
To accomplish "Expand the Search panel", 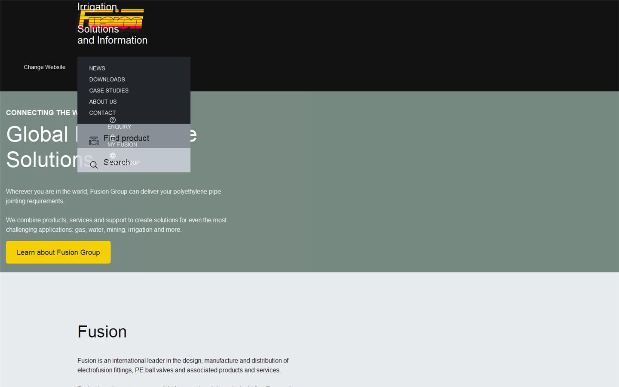I will [116, 163].
